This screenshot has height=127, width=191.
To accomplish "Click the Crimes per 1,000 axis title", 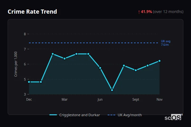I will pyautogui.click(x=16, y=64).
